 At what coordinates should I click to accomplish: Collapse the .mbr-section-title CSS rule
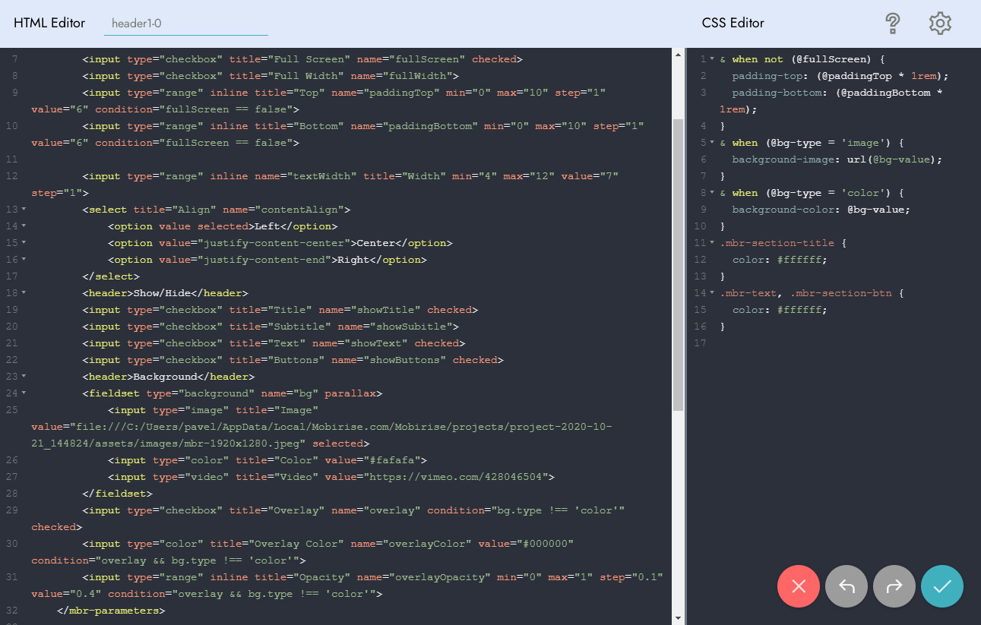pyautogui.click(x=712, y=243)
